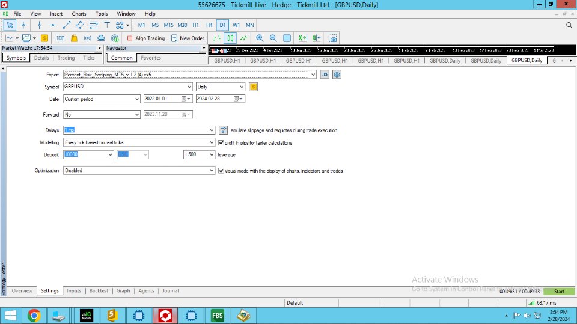Switch to the Backtest tab
This screenshot has width=577, height=324.
click(99, 290)
